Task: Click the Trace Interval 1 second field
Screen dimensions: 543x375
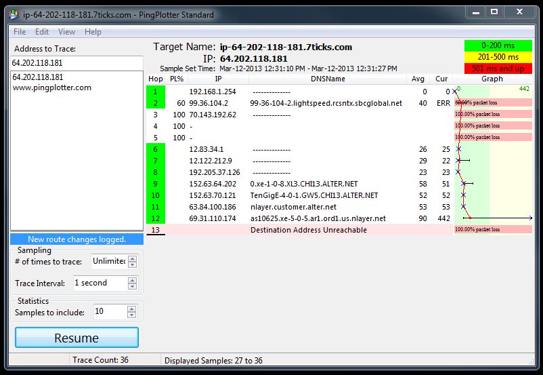Action: pos(100,283)
